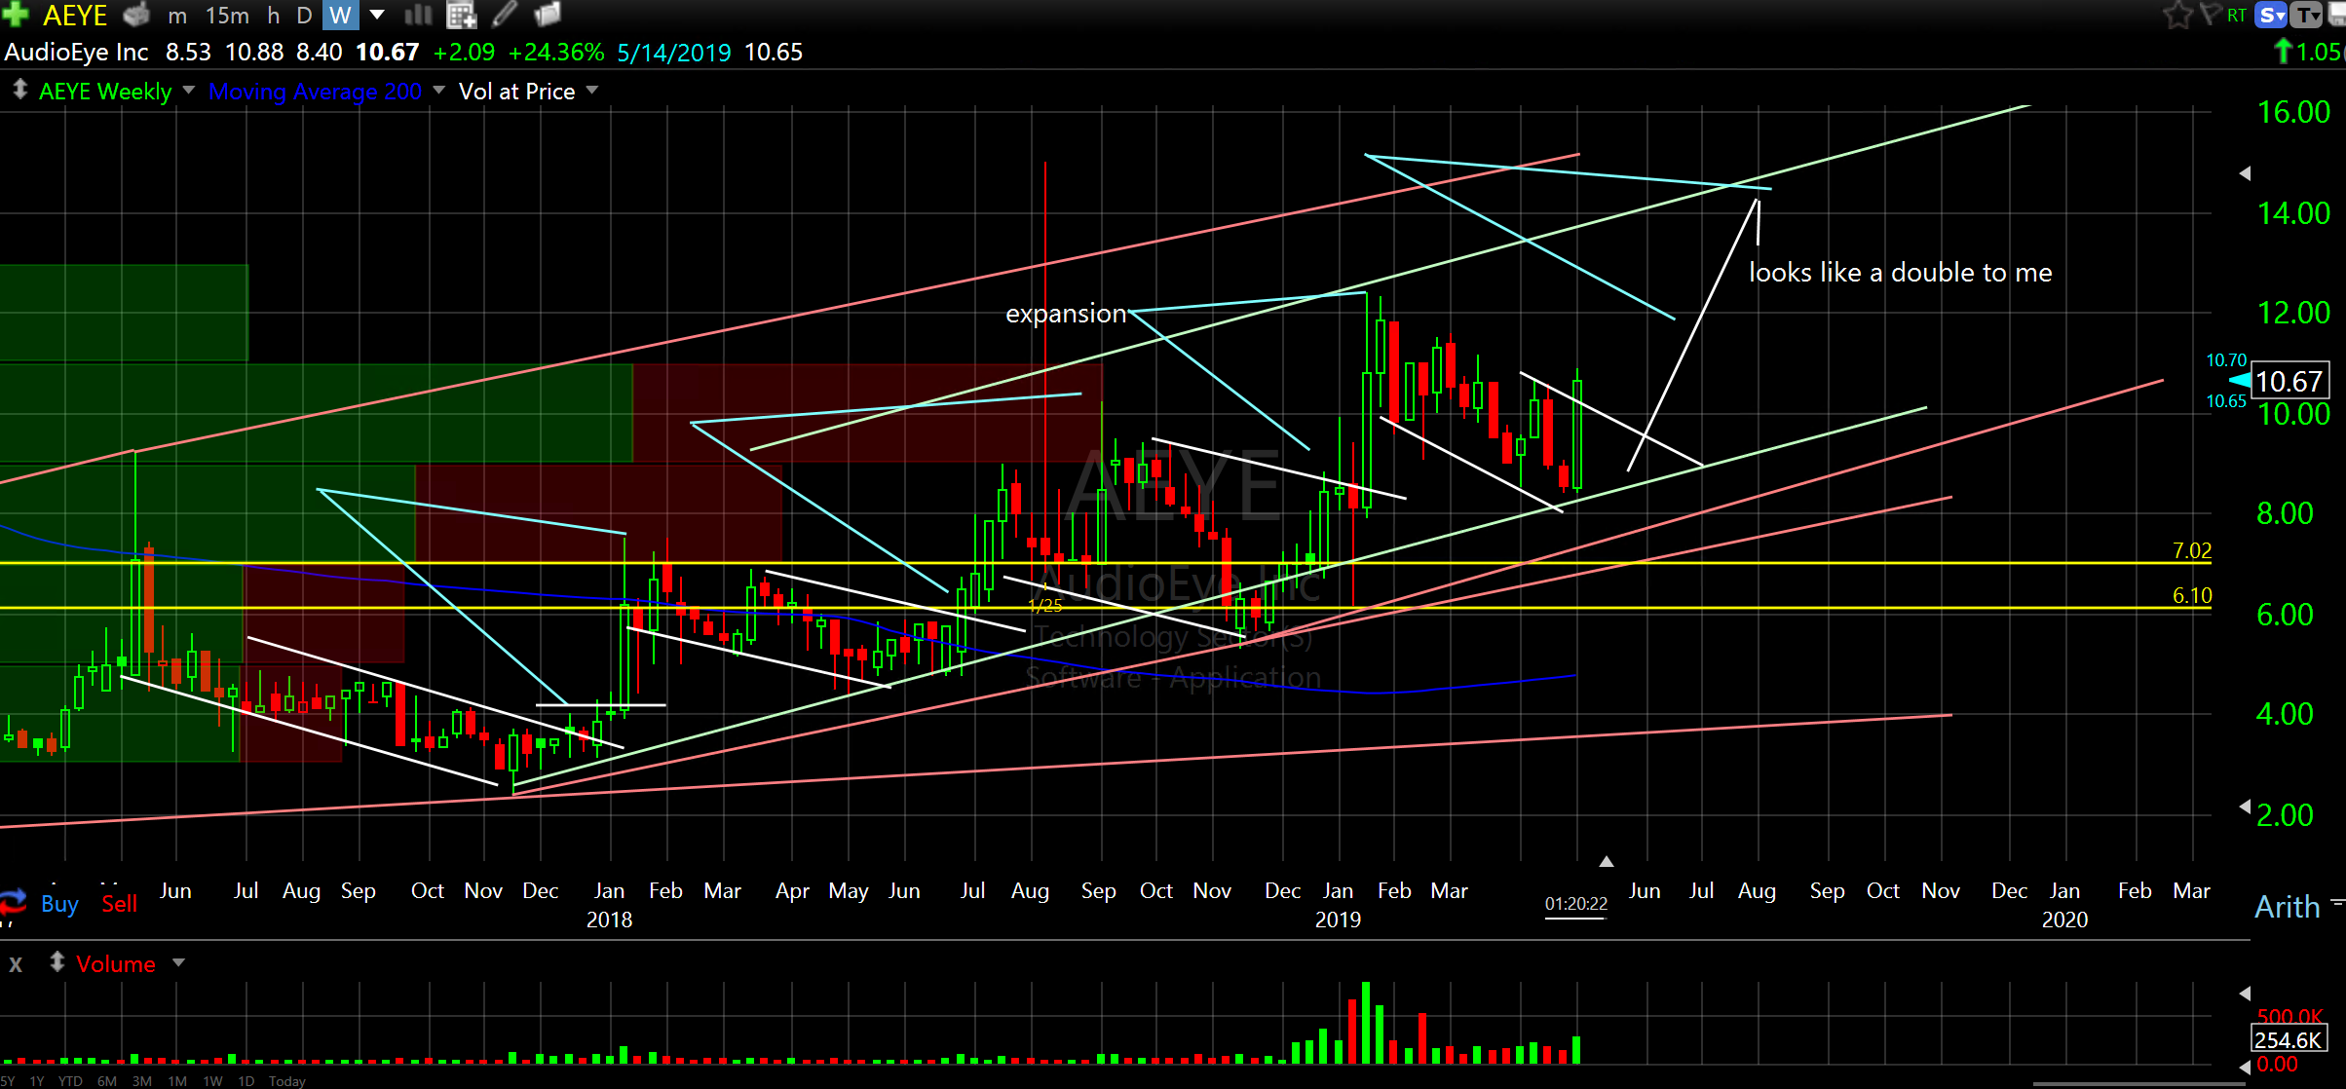Click the buy/sell swap arrows icon
2346x1089 pixels.
(14, 903)
